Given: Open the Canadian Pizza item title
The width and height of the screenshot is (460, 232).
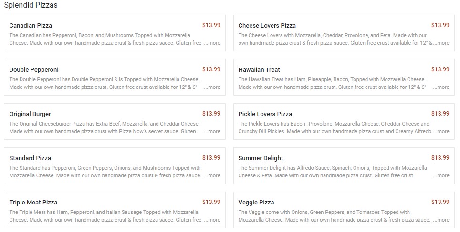Looking at the screenshot, I should [x=31, y=26].
